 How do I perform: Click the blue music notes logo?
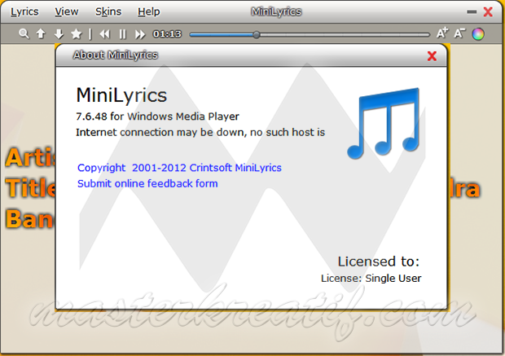click(384, 123)
